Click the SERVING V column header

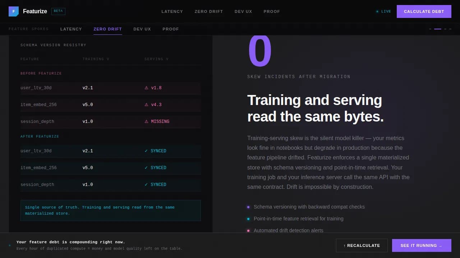[156, 59]
